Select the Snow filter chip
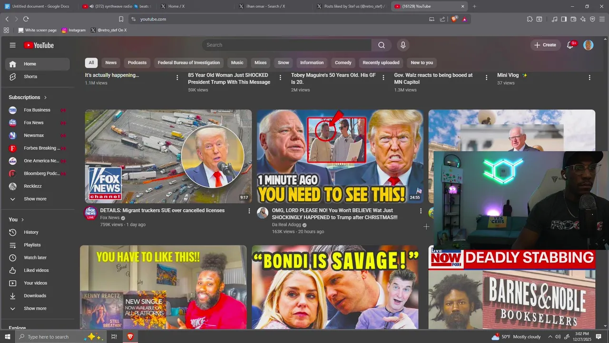609x343 pixels. click(284, 62)
